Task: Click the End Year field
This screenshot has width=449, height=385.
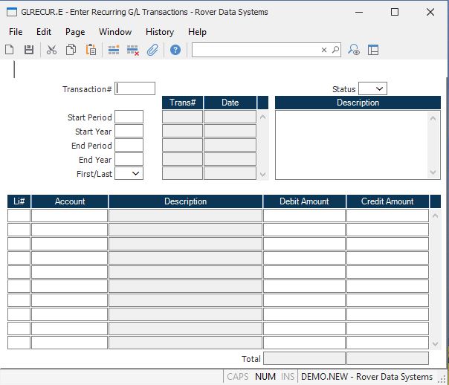Action: coord(129,159)
